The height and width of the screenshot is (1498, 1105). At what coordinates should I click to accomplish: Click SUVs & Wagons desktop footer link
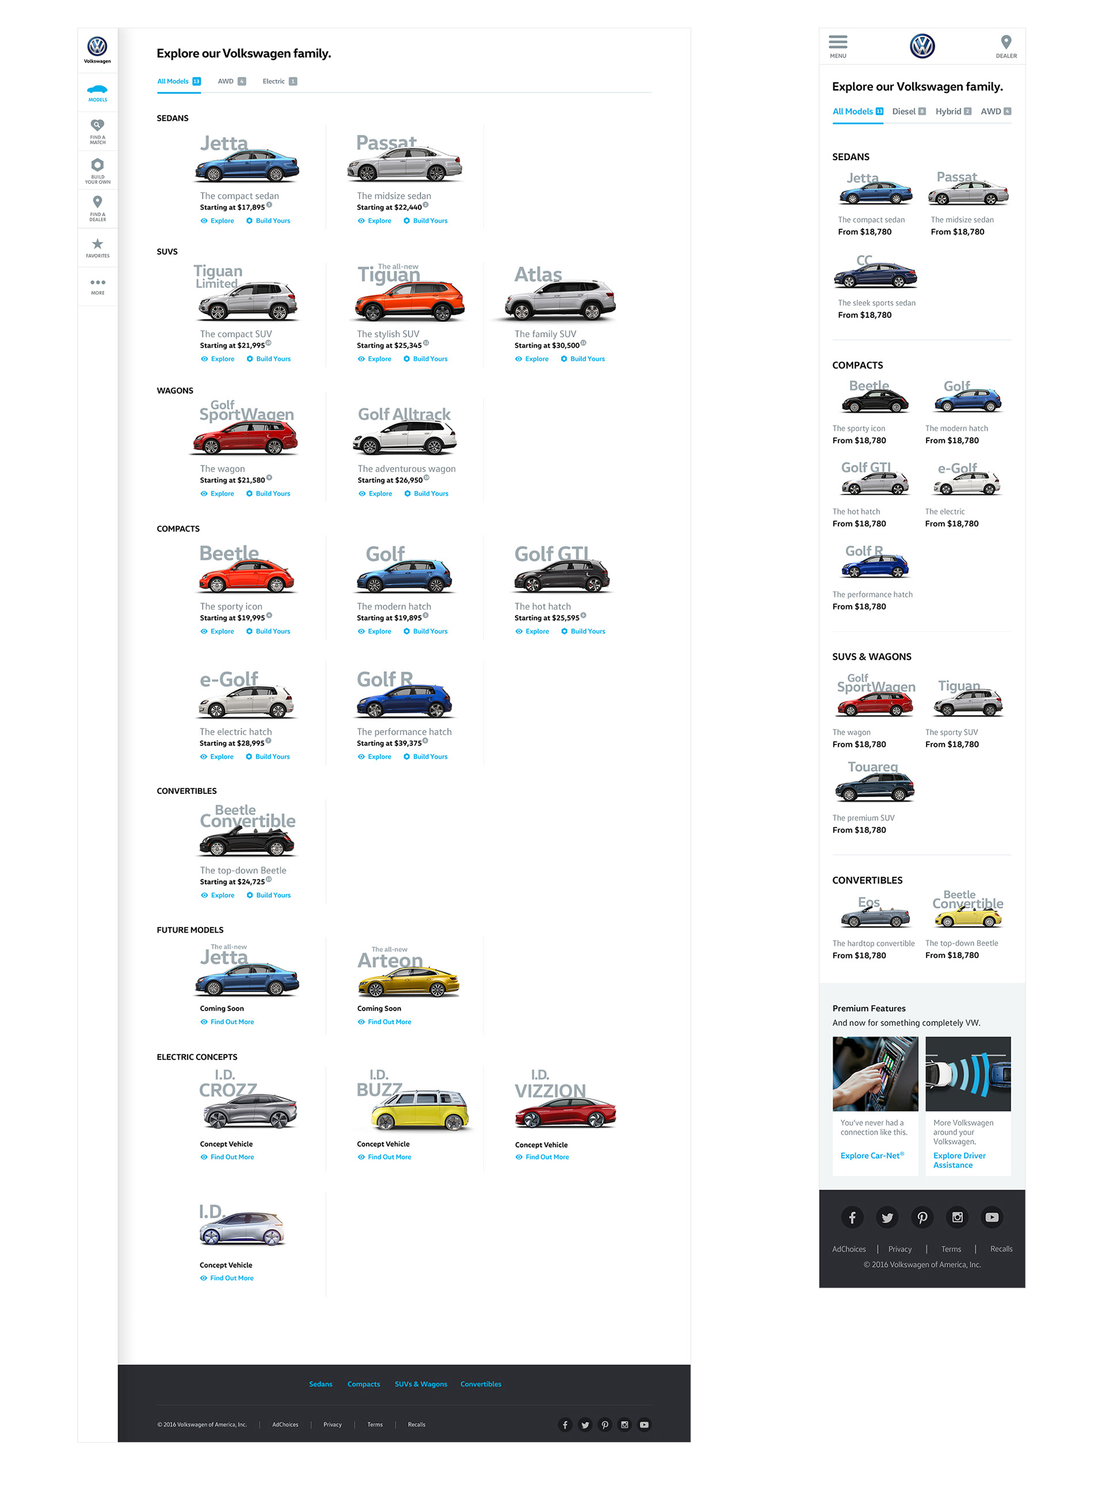click(421, 1383)
